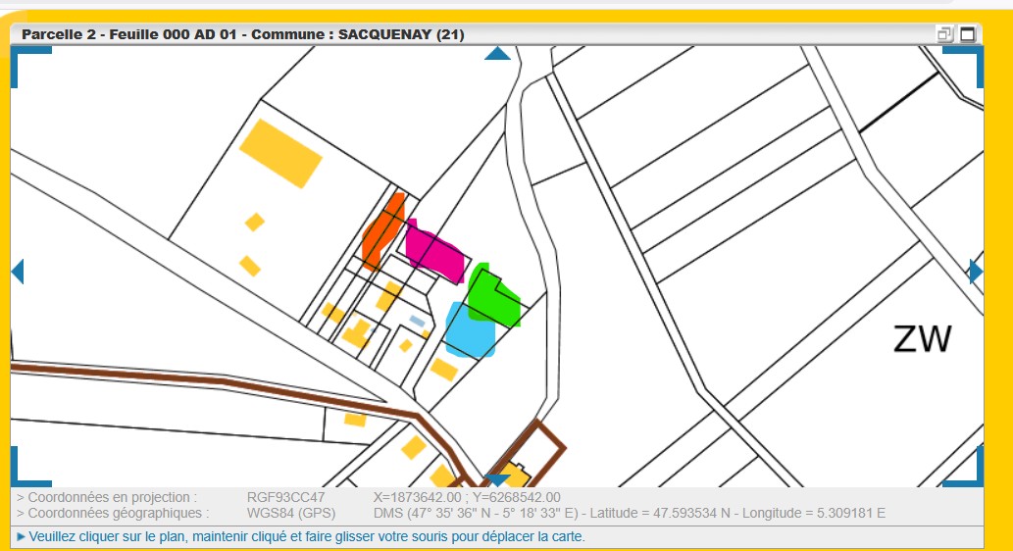Pan the map west with the left arrow
The height and width of the screenshot is (551, 1013).
17,272
